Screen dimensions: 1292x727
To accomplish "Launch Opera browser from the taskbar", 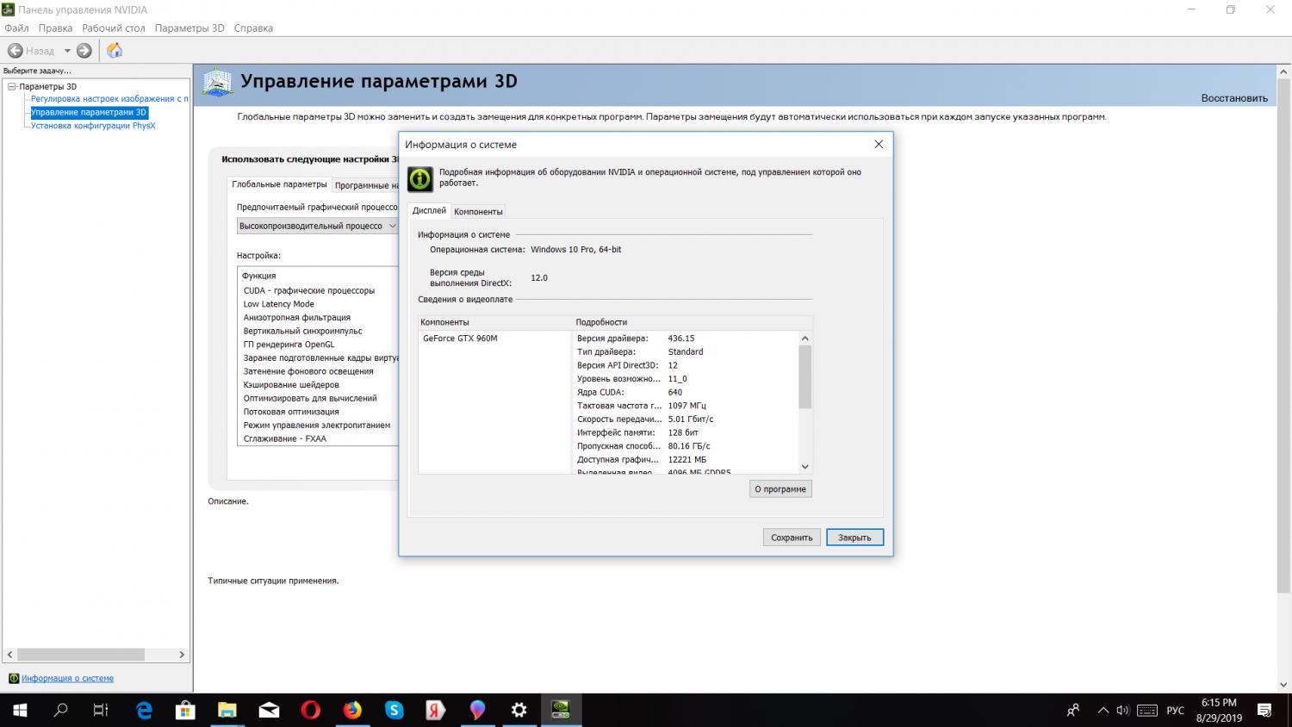I will coord(310,710).
